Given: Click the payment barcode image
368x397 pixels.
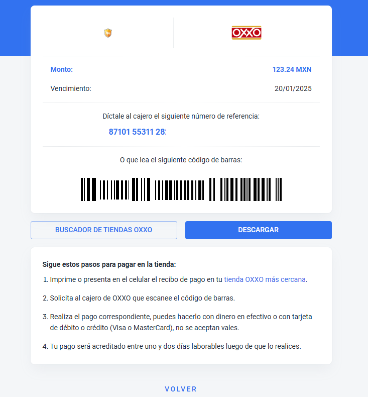Looking at the screenshot, I should tap(181, 189).
